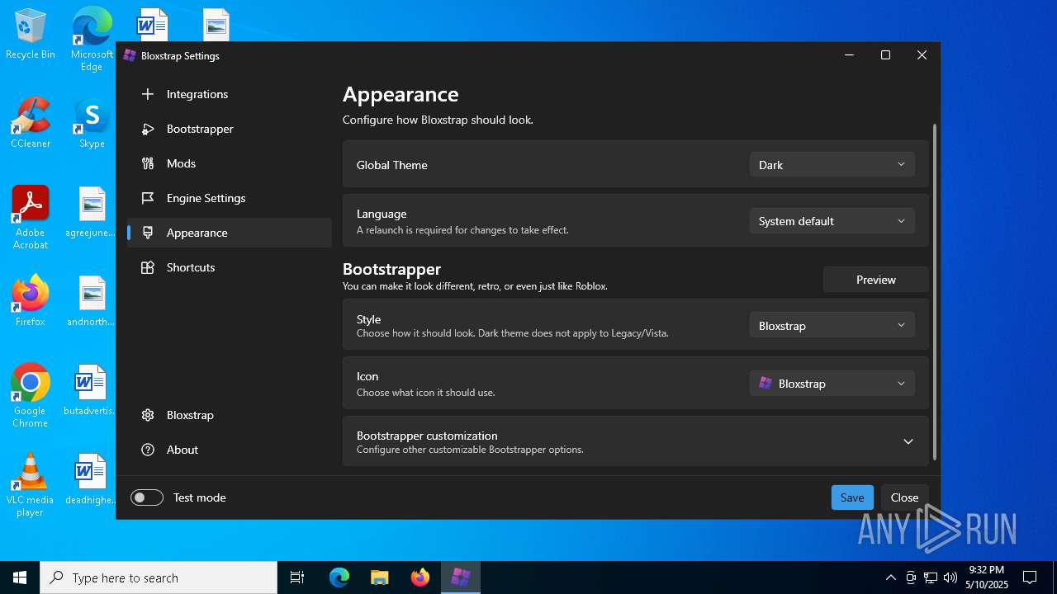Click the Shortcuts apps icon
Viewport: 1057px width, 594px height.
click(148, 267)
